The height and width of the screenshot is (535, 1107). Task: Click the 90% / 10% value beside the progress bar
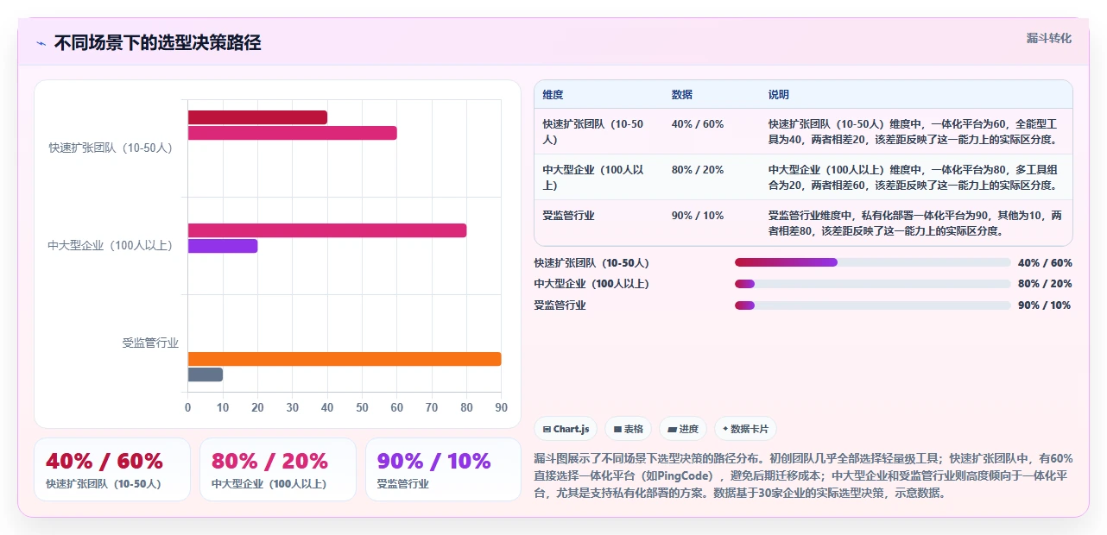pyautogui.click(x=1045, y=305)
